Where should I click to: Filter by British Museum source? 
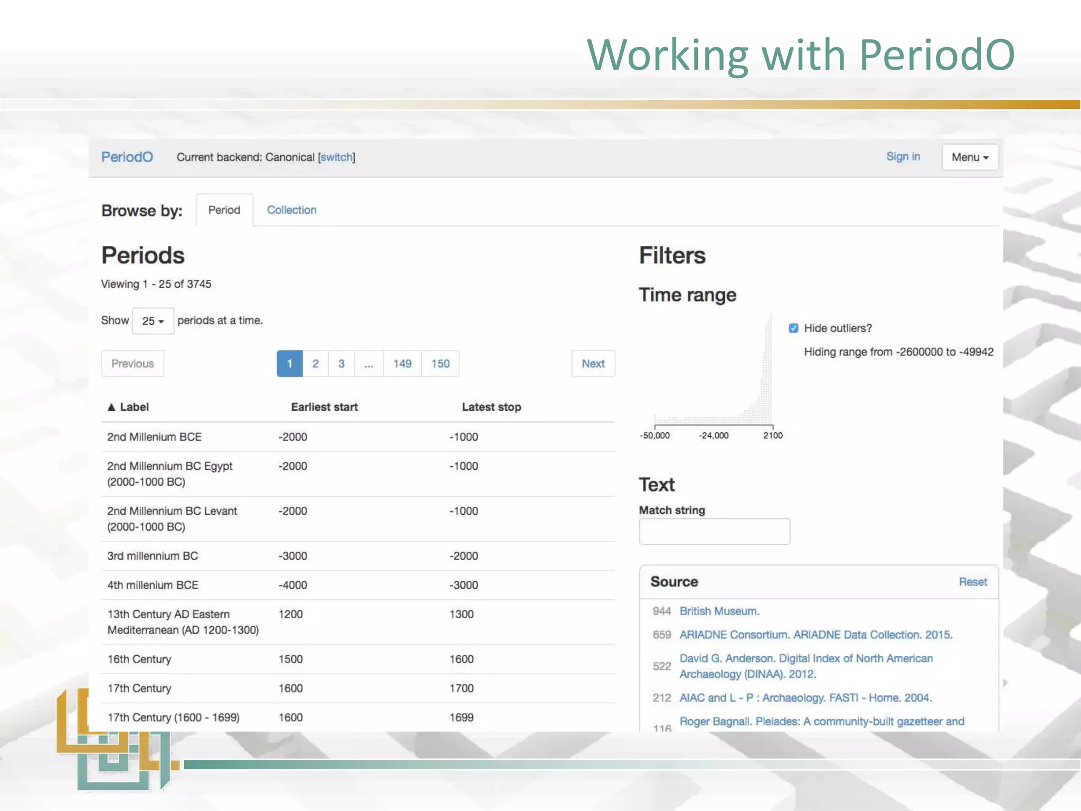pyautogui.click(x=719, y=611)
